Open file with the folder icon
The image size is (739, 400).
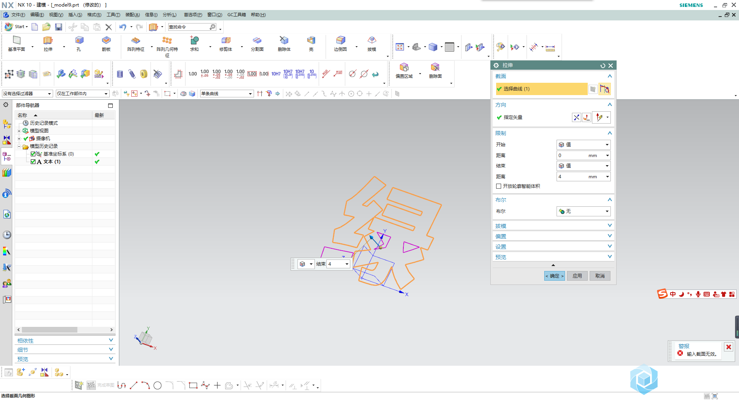point(47,27)
